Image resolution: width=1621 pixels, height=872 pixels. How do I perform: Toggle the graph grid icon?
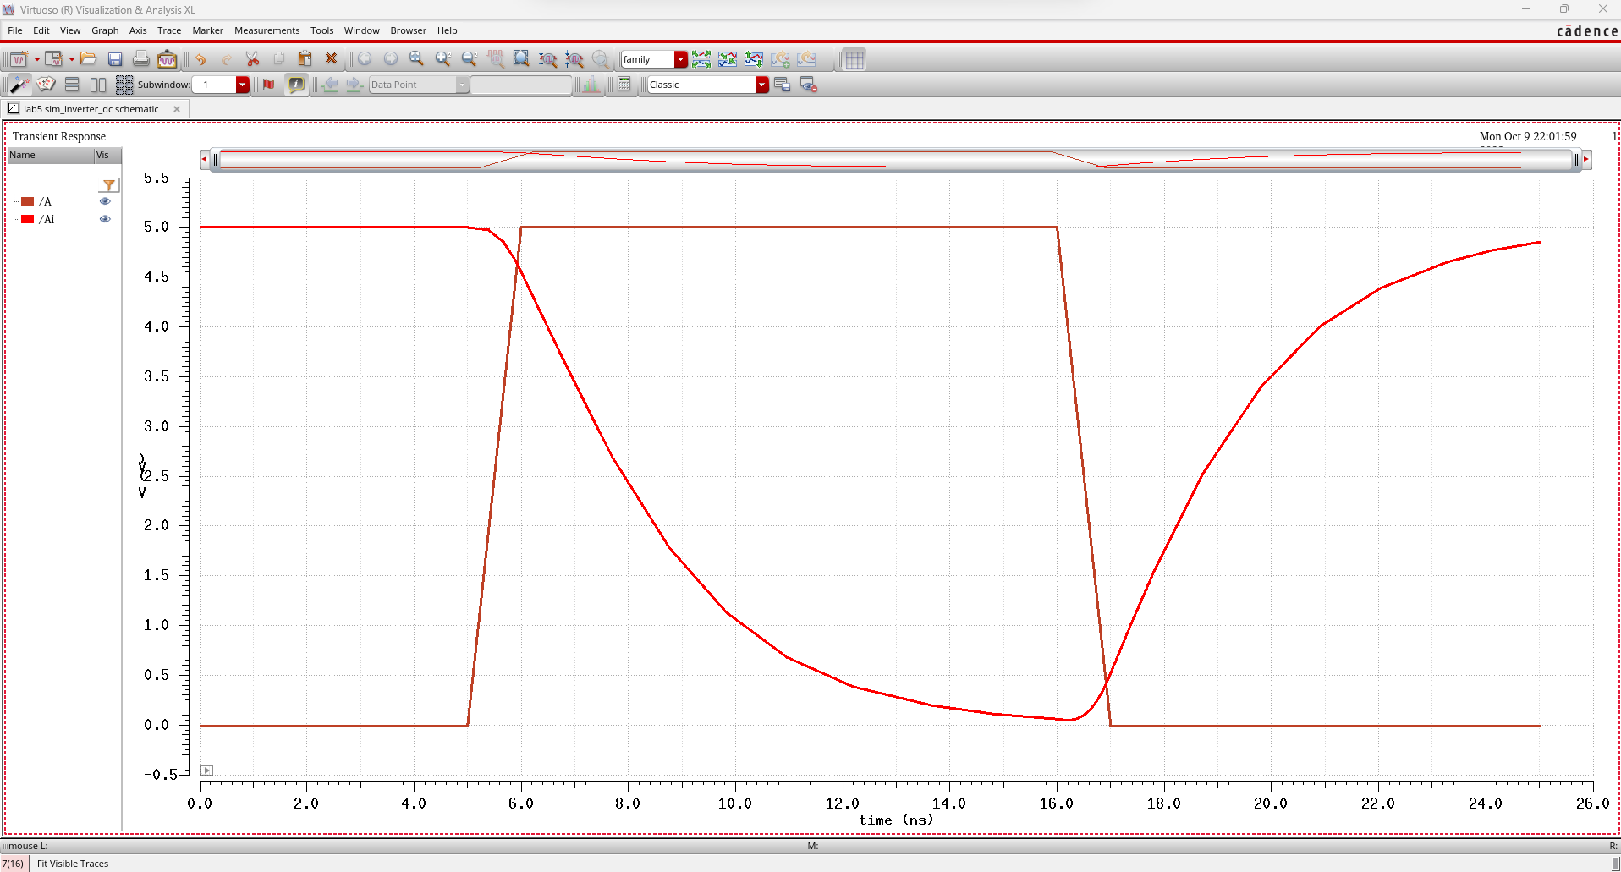tap(854, 59)
